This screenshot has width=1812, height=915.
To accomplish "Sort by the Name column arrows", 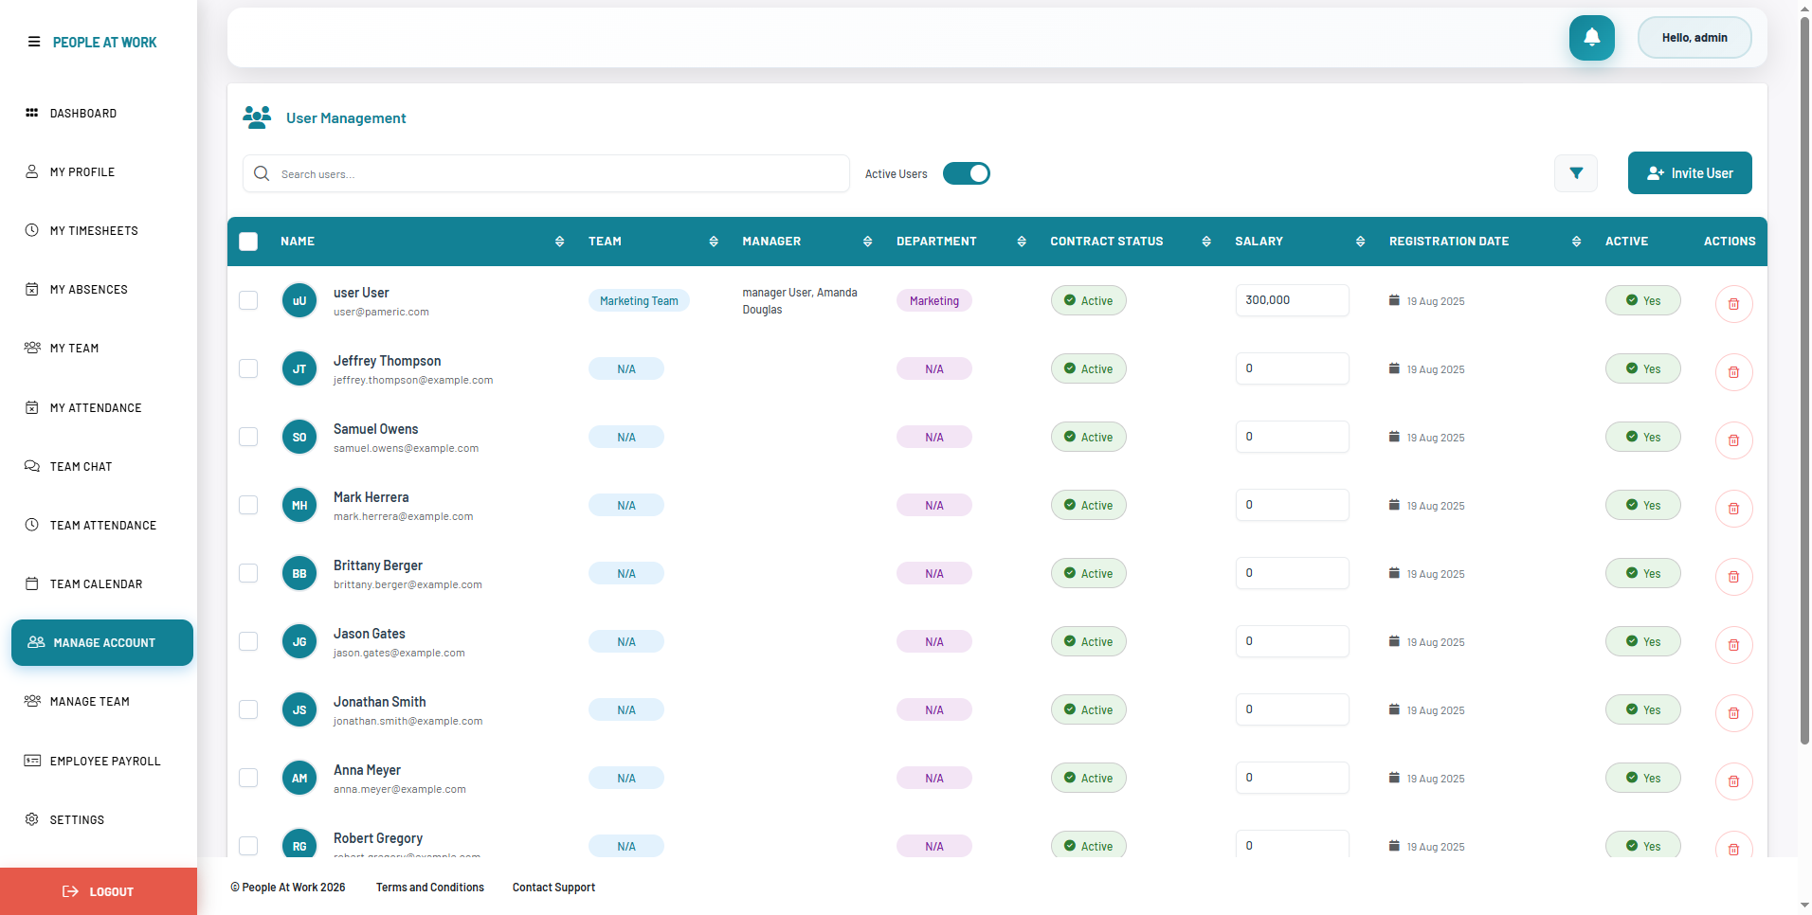I will click(559, 242).
